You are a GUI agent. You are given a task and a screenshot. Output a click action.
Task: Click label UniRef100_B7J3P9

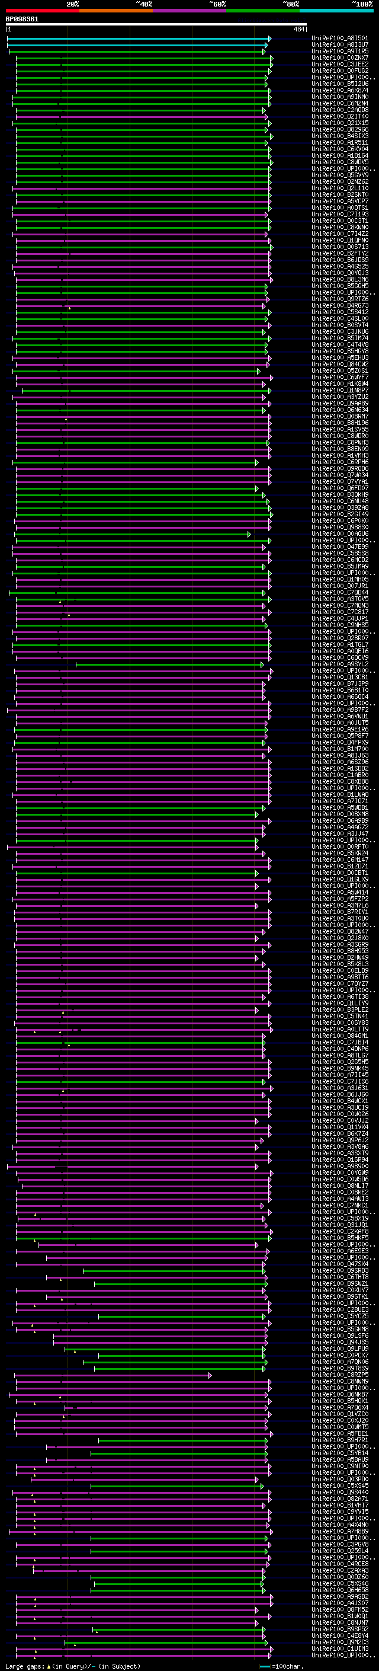340,683
